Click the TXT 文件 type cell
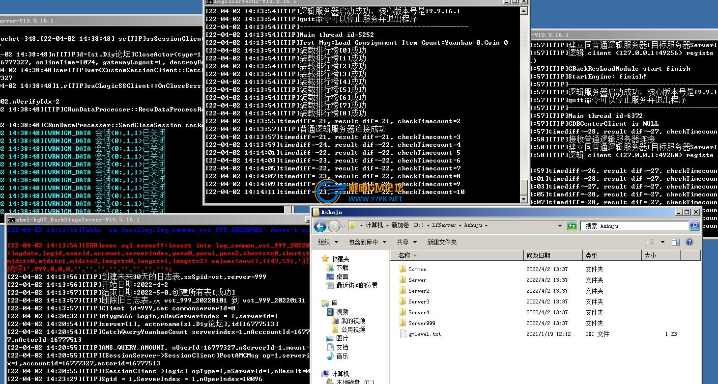 [x=597, y=334]
